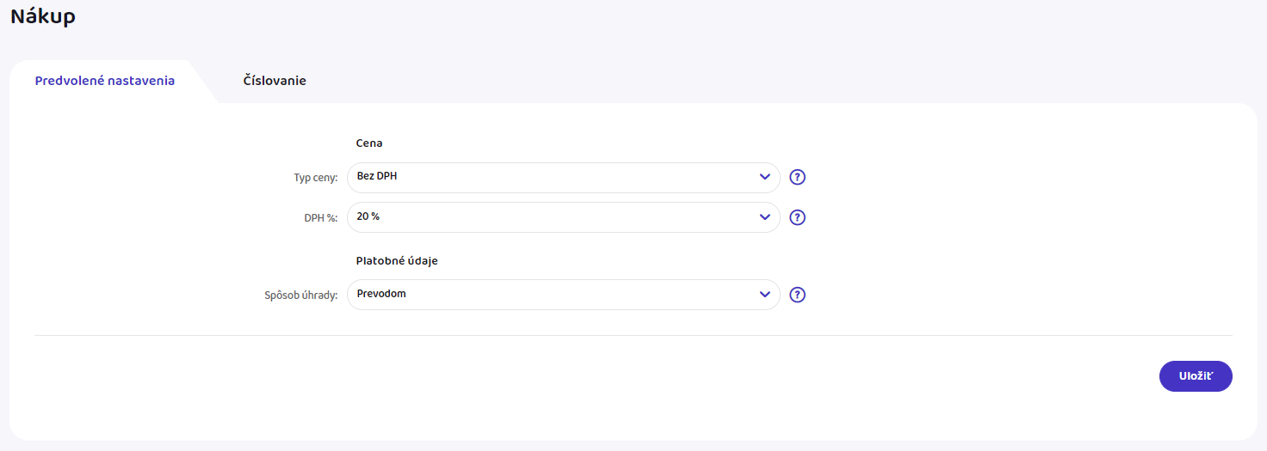Switch to the Číslovanie tab
Image resolution: width=1267 pixels, height=451 pixels.
click(x=275, y=81)
